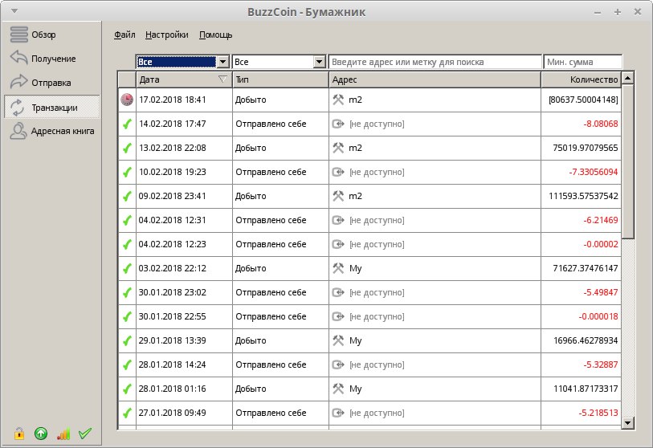Click send-to-self icon in 30.01.2018 23:02 row
Screen dimensions: 653x448
click(338, 292)
